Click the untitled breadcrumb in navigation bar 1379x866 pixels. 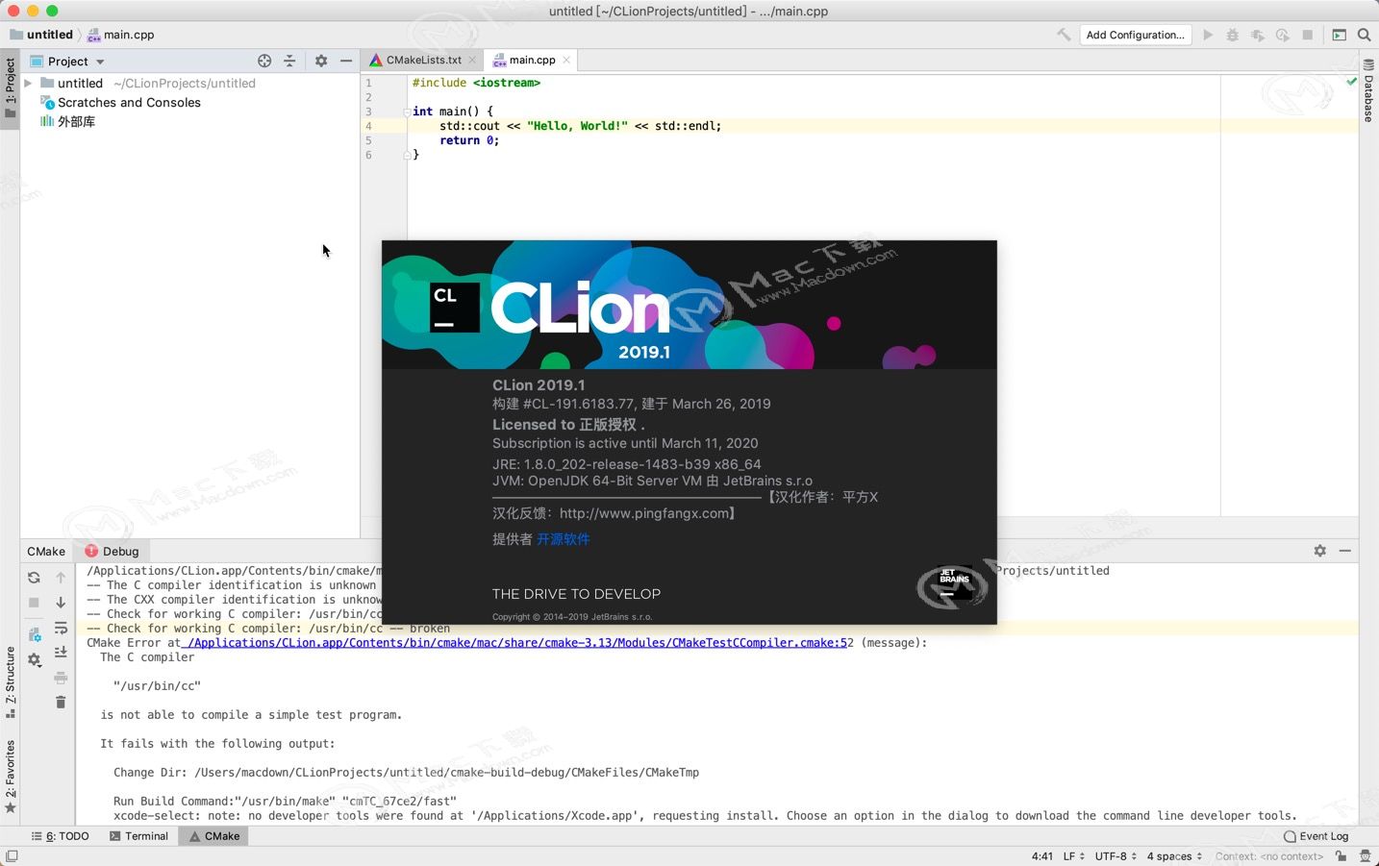(41, 35)
